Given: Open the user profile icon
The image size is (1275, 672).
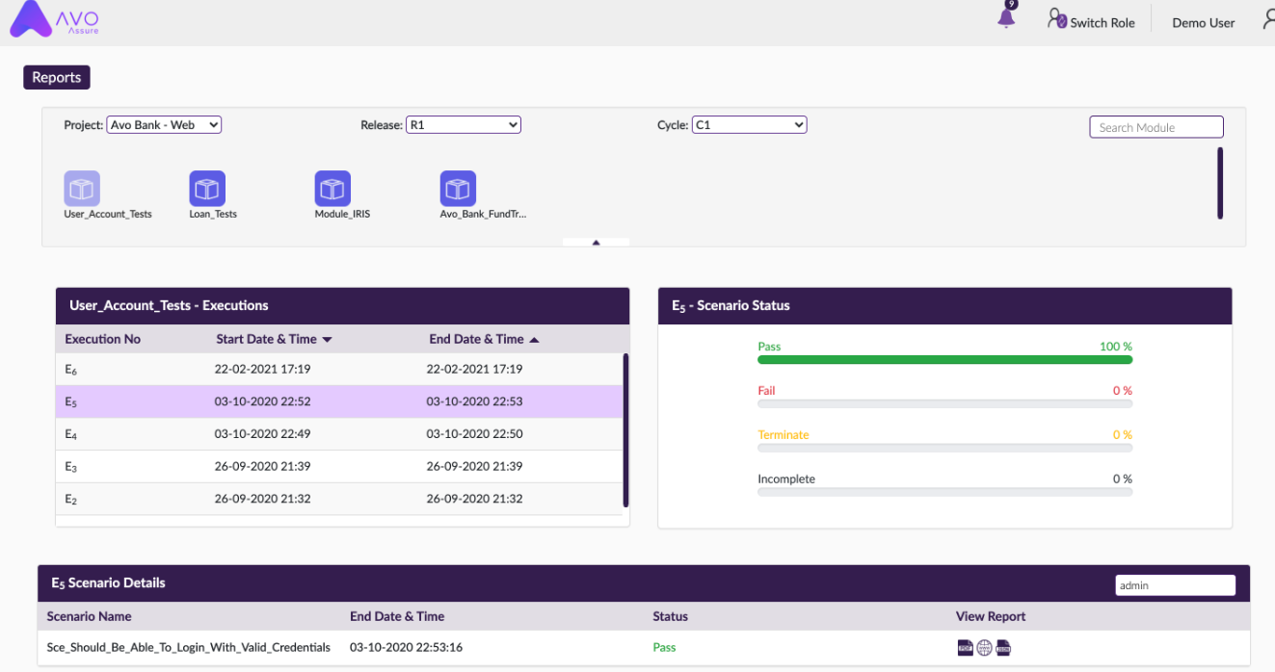Looking at the screenshot, I should (x=1269, y=20).
